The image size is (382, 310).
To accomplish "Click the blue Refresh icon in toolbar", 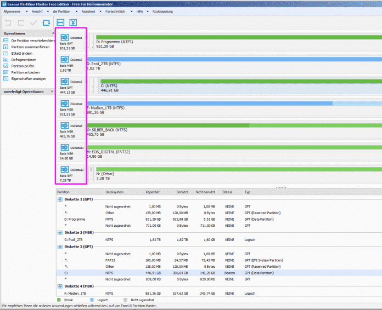I will pos(46,22).
